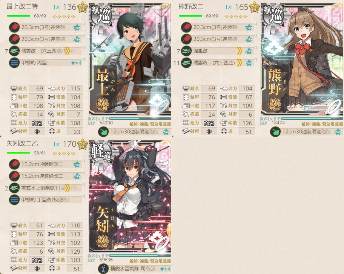Click Yahagi's 零式水上偵察機11型 icon
This screenshot has height=274, width=344.
pyautogui.click(x=14, y=188)
